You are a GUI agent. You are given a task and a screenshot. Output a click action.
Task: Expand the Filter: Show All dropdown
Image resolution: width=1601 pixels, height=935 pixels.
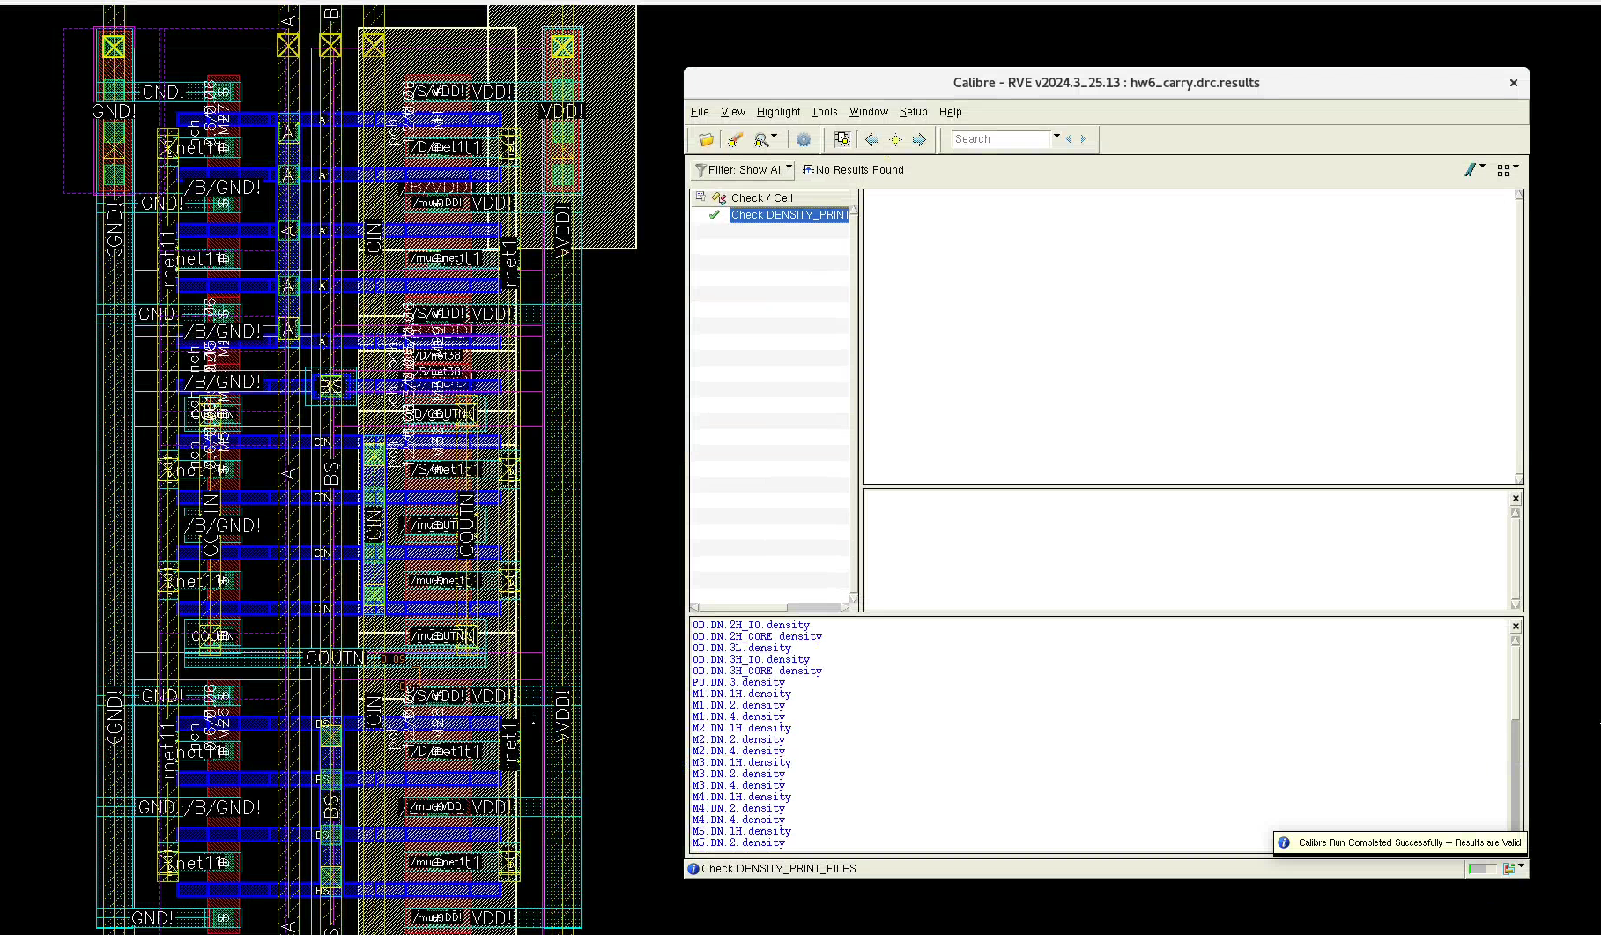coord(744,170)
